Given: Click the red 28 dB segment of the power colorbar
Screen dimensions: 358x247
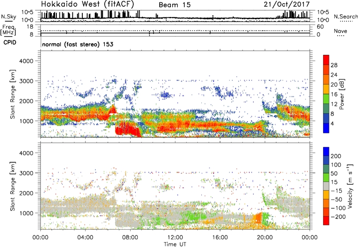Looking at the screenshot, I should click(326, 60).
